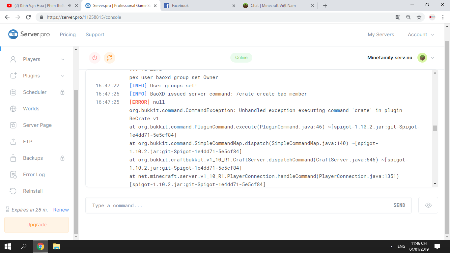Click the console vertical scrollbar thumb
Image resolution: width=450 pixels, height=253 pixels.
(435, 128)
